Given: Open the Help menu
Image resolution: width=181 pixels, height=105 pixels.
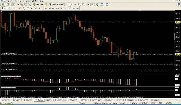Looking at the screenshot, I should (x=41, y=1).
